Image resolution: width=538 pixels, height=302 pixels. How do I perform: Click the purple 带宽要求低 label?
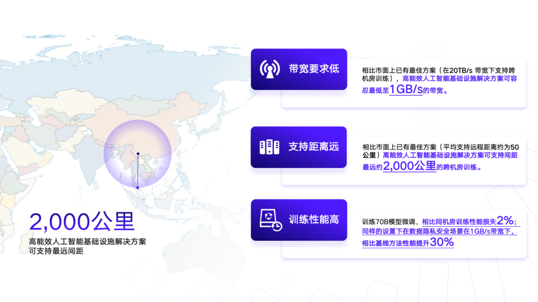coord(314,69)
